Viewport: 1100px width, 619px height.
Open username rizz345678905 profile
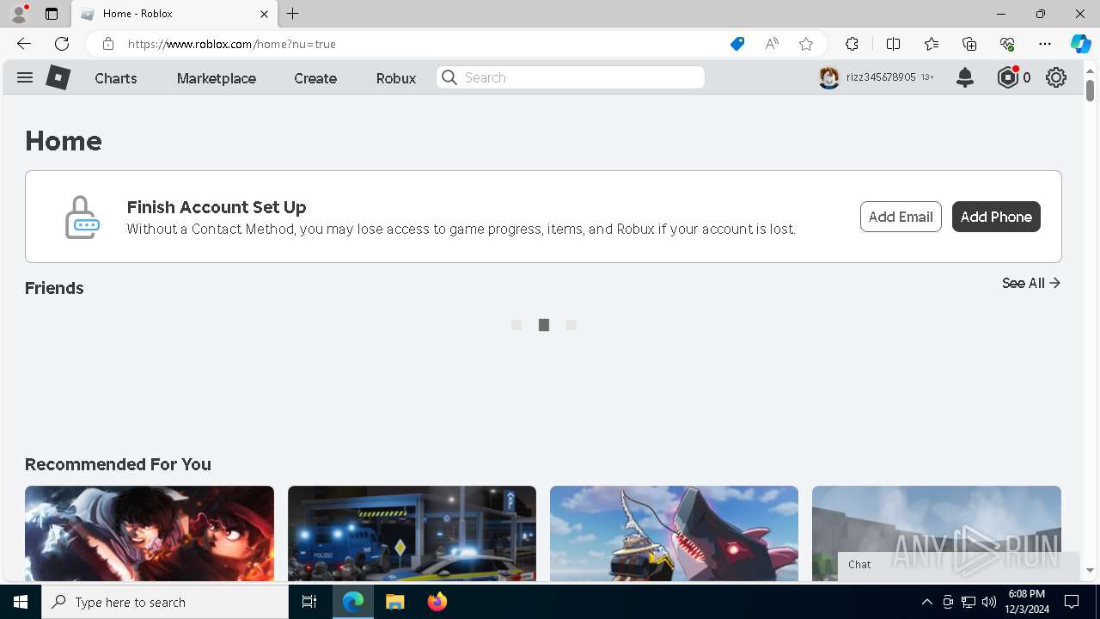[881, 77]
